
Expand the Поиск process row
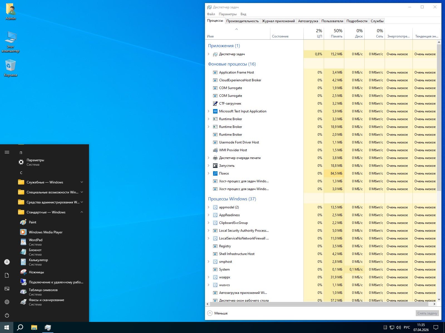(x=209, y=173)
